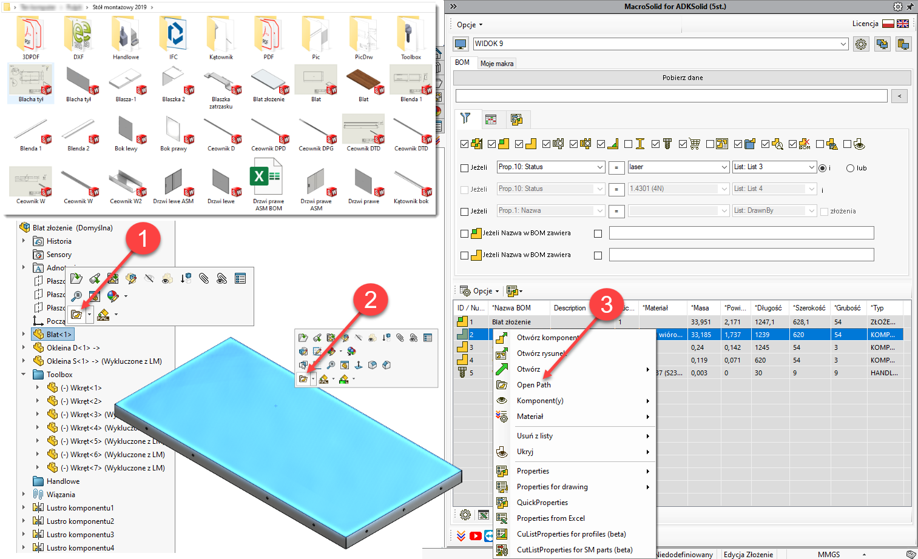Screen dimensions: 918x559
Task: Click Open Part icon in feature tree context toolbar
Action: 76,278
